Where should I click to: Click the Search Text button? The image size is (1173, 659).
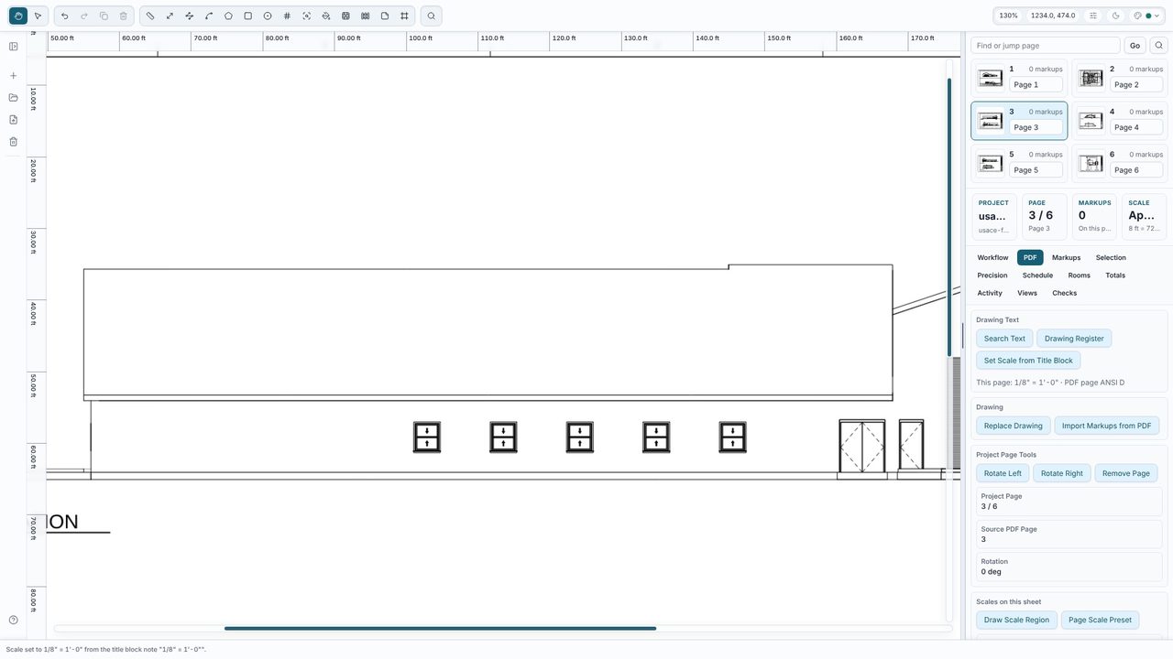click(1004, 339)
